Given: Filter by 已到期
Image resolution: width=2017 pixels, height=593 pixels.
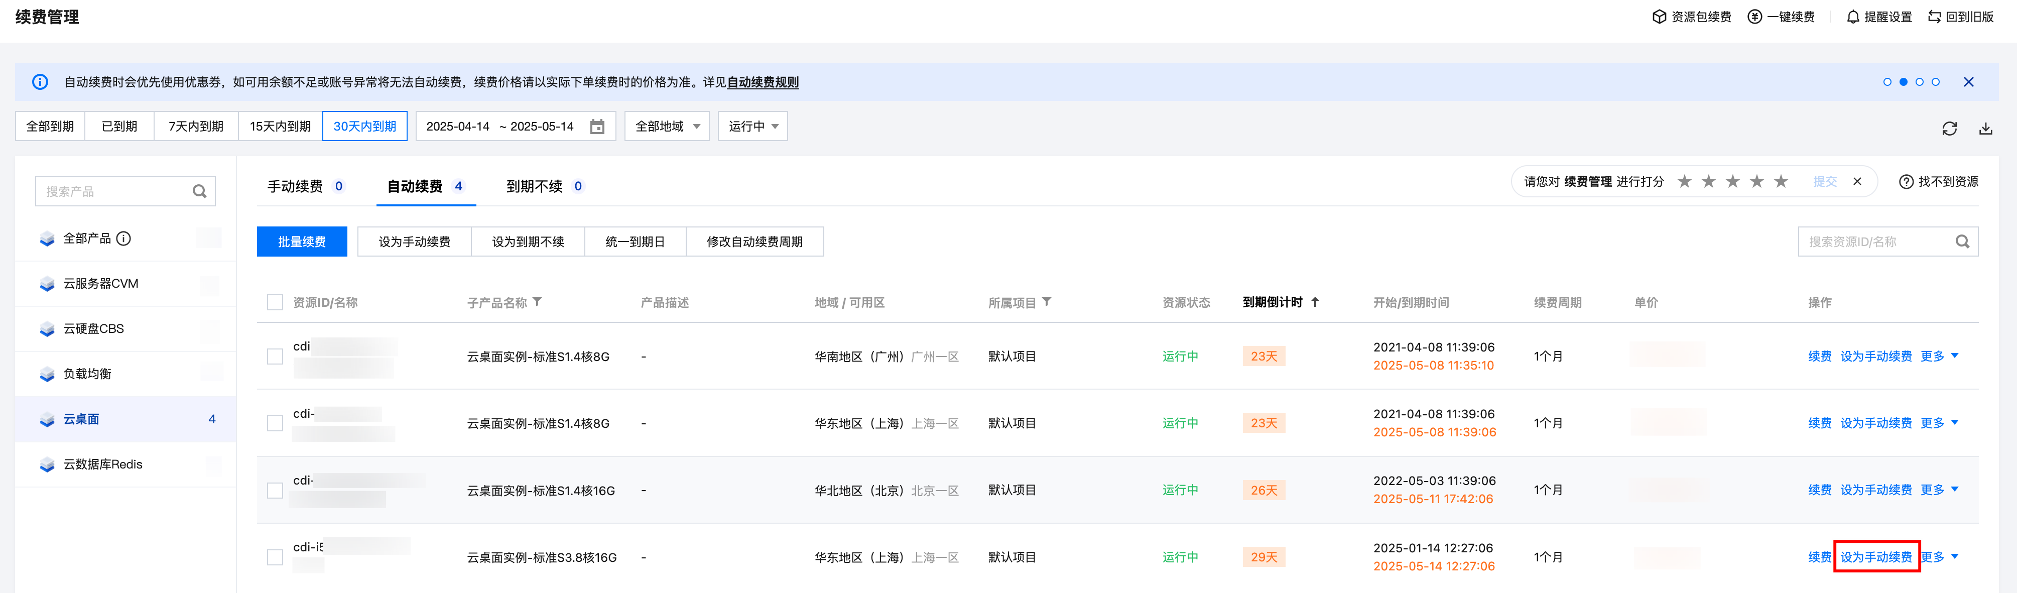Looking at the screenshot, I should click(x=119, y=126).
